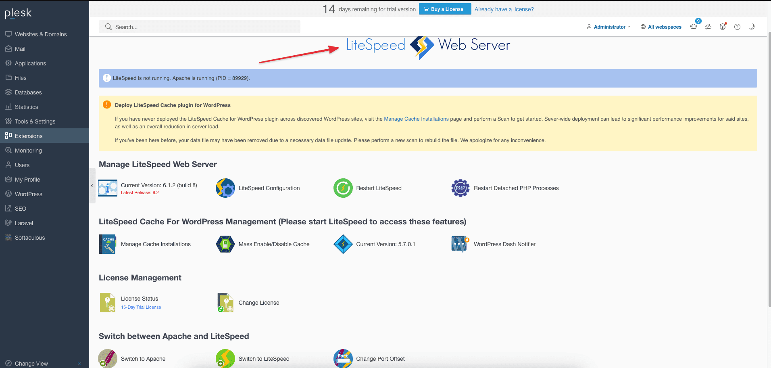Open the LiteSpeed Configuration gear icon
The width and height of the screenshot is (771, 368).
click(x=225, y=188)
